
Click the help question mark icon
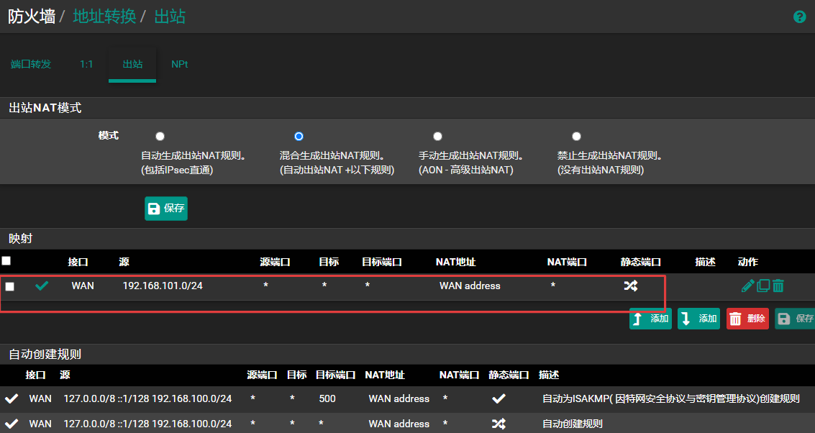[799, 17]
